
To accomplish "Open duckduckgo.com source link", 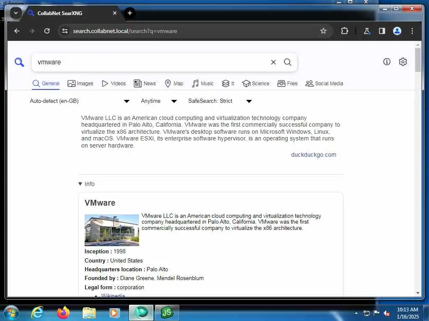I will [x=313, y=155].
